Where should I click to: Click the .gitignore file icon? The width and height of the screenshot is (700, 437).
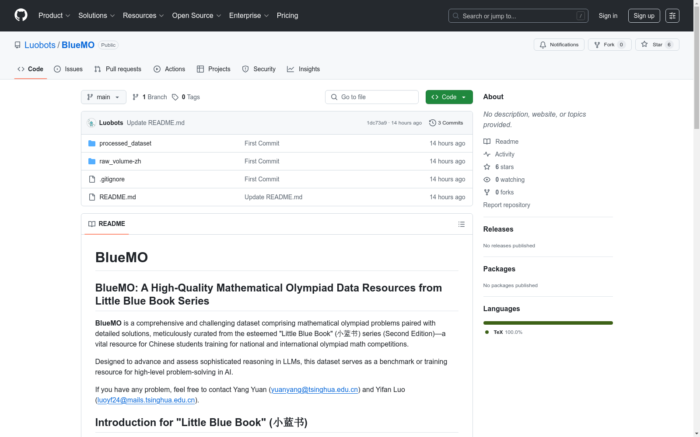[92, 179]
